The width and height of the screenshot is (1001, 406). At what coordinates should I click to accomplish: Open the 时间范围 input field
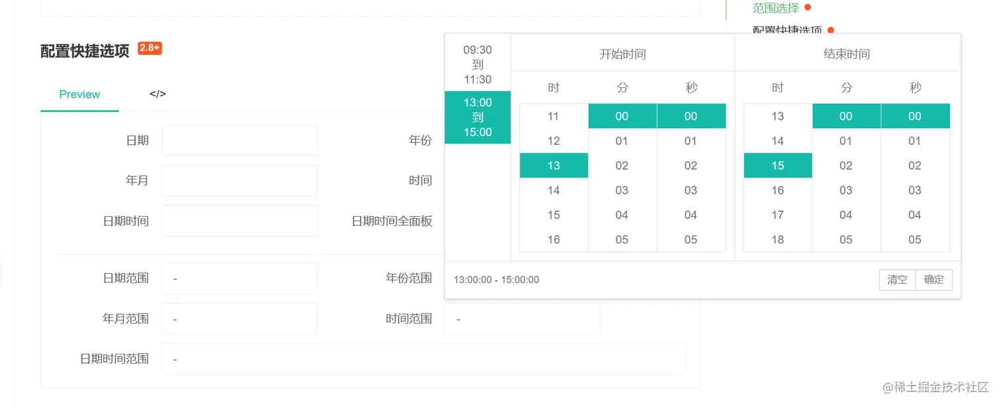(x=522, y=319)
